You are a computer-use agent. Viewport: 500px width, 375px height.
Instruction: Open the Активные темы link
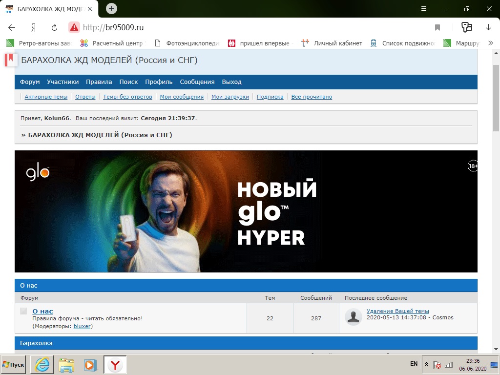pos(46,97)
